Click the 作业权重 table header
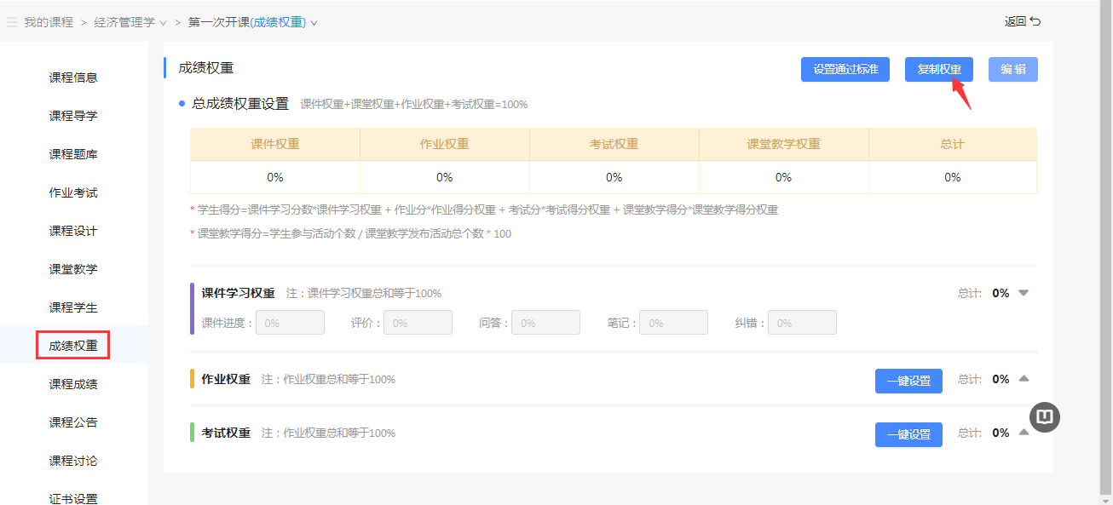This screenshot has height=505, width=1113. pyautogui.click(x=445, y=145)
